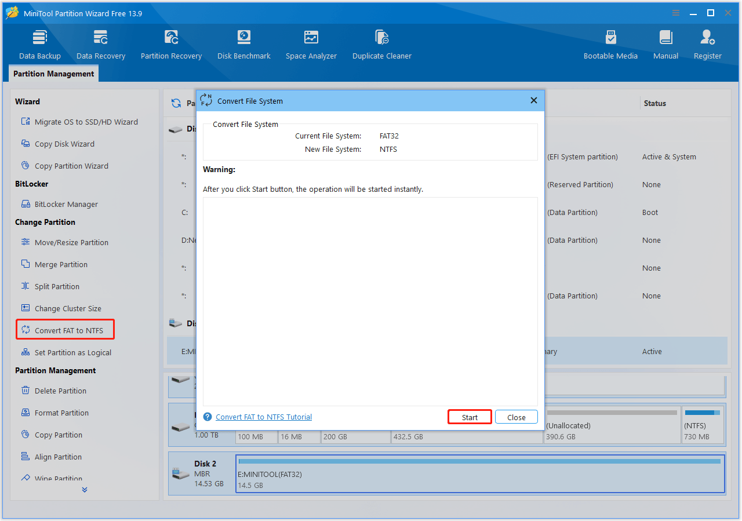Click the Start button in dialog
This screenshot has width=742, height=521.
470,417
